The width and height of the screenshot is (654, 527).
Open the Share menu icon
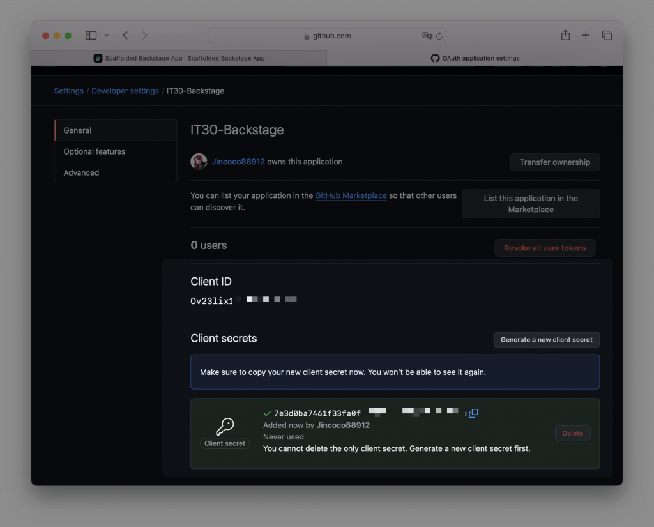coord(565,35)
